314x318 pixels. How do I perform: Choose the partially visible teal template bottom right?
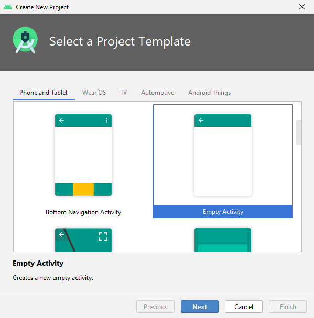click(223, 240)
